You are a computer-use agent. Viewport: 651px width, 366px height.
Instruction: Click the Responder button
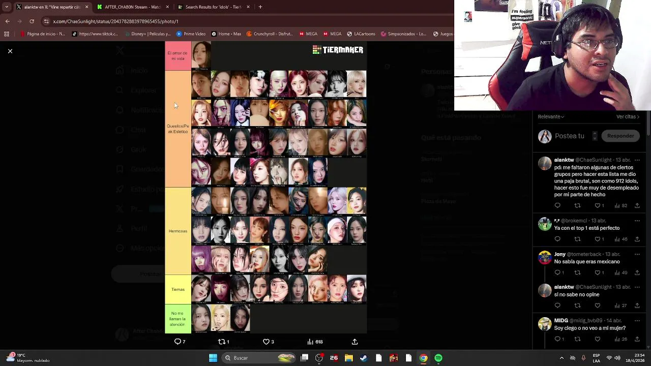pyautogui.click(x=620, y=136)
